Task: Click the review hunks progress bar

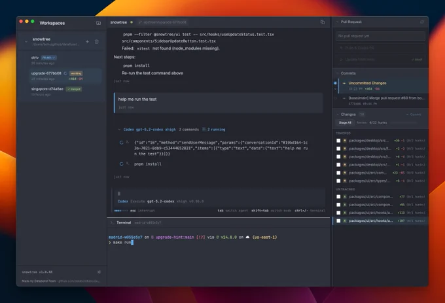Action: point(403,122)
